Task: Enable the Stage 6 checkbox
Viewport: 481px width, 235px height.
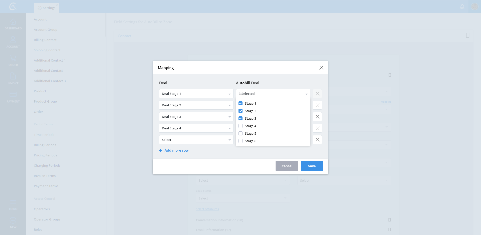Action: point(241,141)
